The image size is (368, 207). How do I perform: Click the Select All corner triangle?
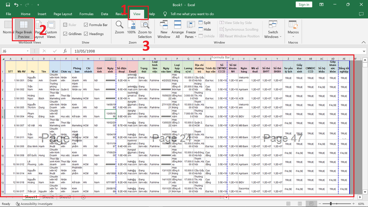3,59
